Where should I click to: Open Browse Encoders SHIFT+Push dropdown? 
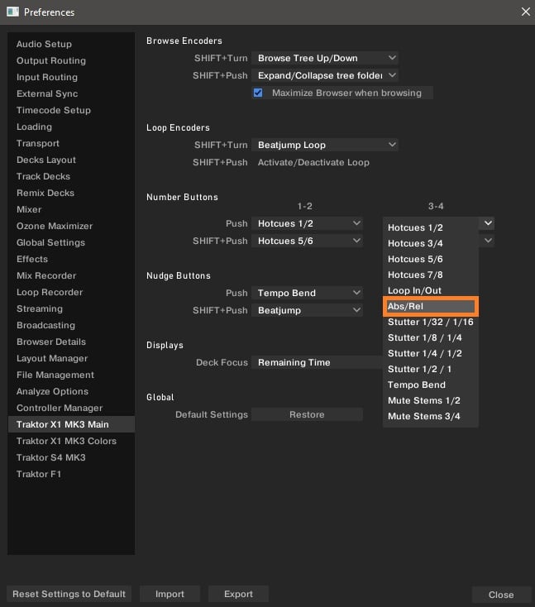(x=325, y=75)
